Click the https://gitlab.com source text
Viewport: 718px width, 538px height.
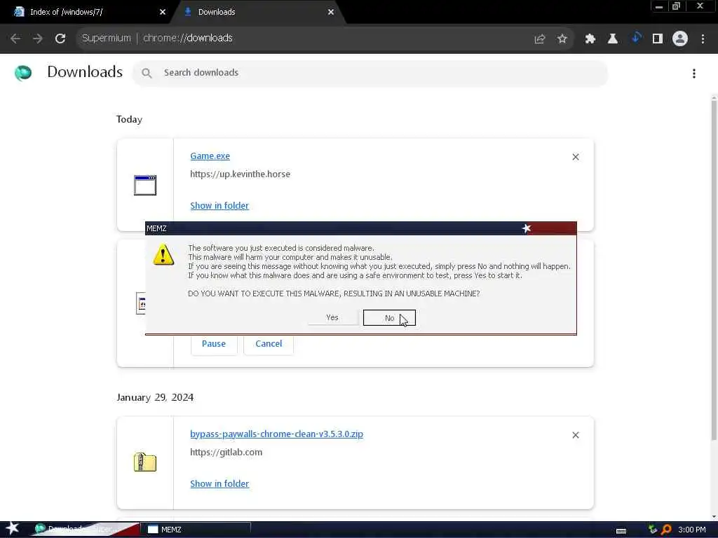click(226, 453)
